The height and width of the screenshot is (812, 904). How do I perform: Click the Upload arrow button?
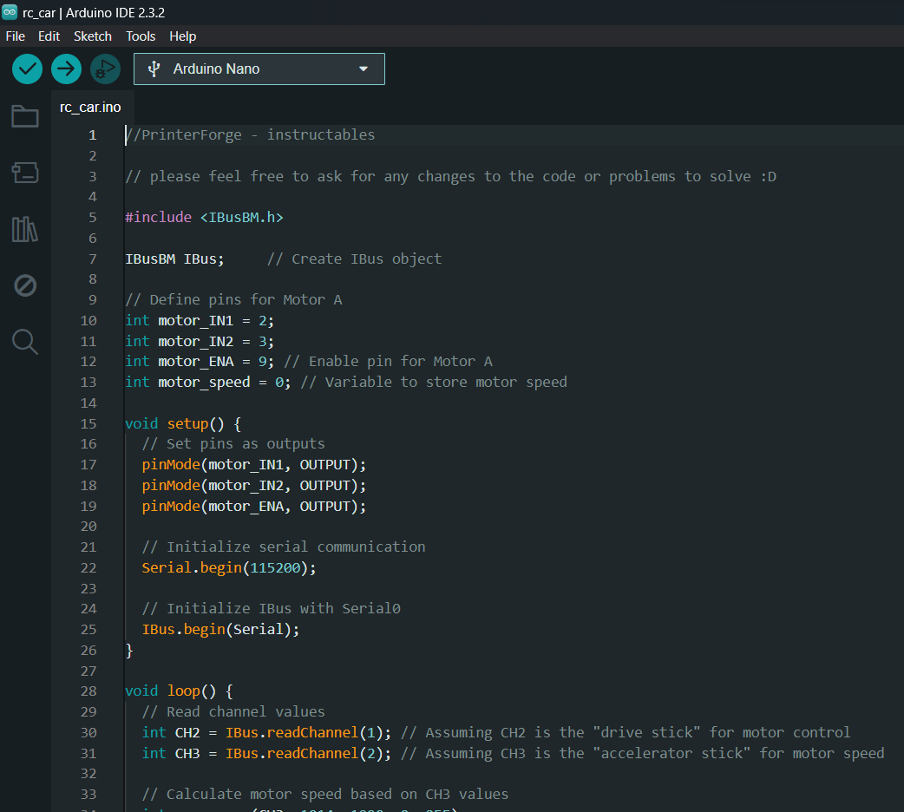pyautogui.click(x=66, y=69)
